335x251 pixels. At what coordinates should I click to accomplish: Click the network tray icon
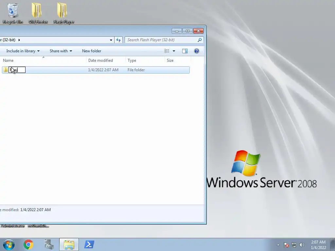294,245
